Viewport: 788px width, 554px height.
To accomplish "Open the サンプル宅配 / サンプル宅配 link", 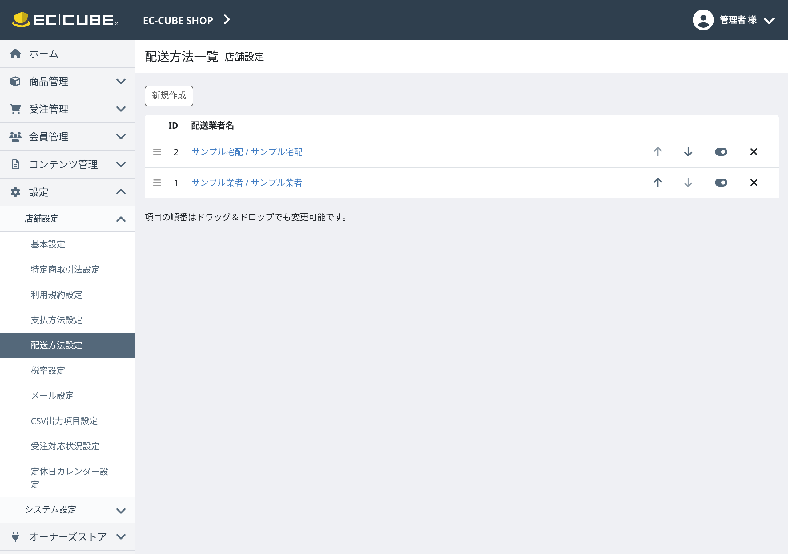I will pos(247,152).
